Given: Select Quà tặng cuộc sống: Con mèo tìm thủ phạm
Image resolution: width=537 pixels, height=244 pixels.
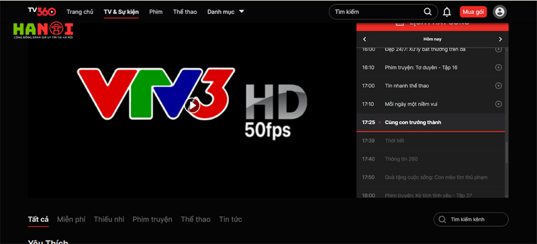Looking at the screenshot, I should [436, 177].
